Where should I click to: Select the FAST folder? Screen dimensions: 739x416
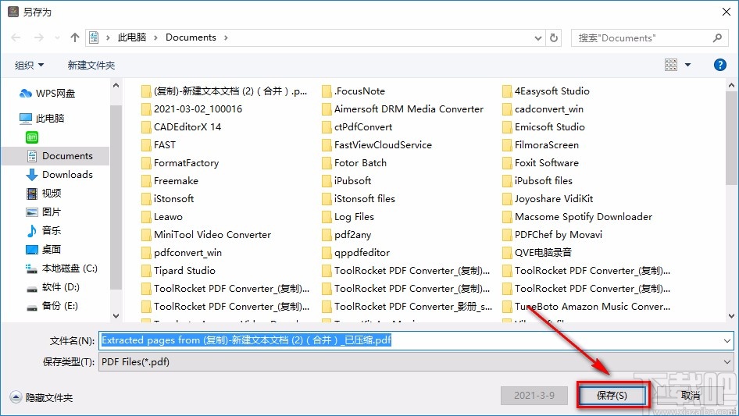(159, 145)
